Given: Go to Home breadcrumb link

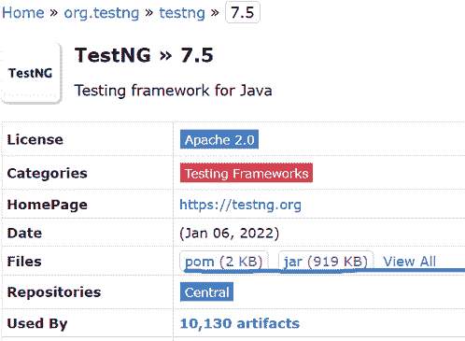Looking at the screenshot, I should tap(23, 13).
